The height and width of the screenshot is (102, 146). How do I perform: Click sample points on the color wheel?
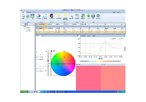coord(70,61)
